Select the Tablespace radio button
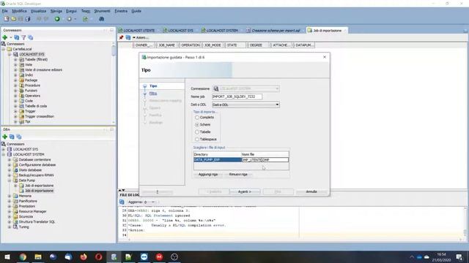The height and width of the screenshot is (263, 469). [x=197, y=140]
